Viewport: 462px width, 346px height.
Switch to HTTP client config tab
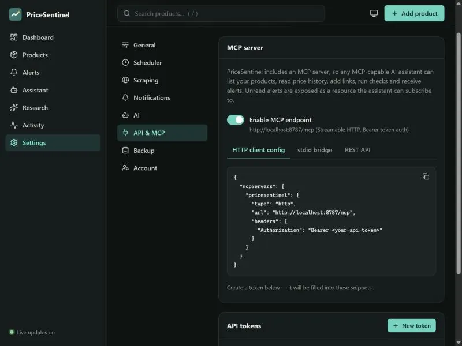[258, 150]
